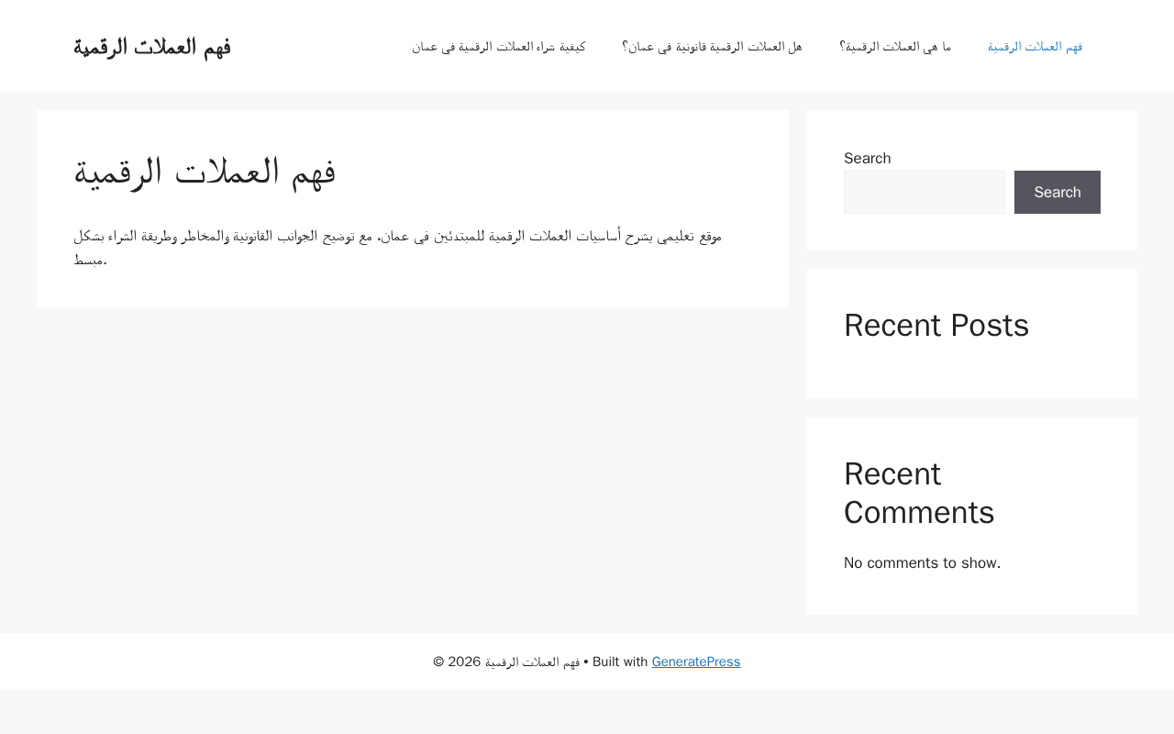Image resolution: width=1174 pixels, height=734 pixels.
Task: Click the bullet separator in footer
Action: pos(586,662)
